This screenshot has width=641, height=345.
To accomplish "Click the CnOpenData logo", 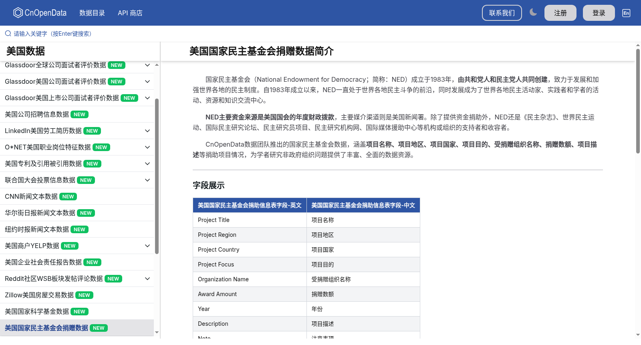I will [x=40, y=13].
